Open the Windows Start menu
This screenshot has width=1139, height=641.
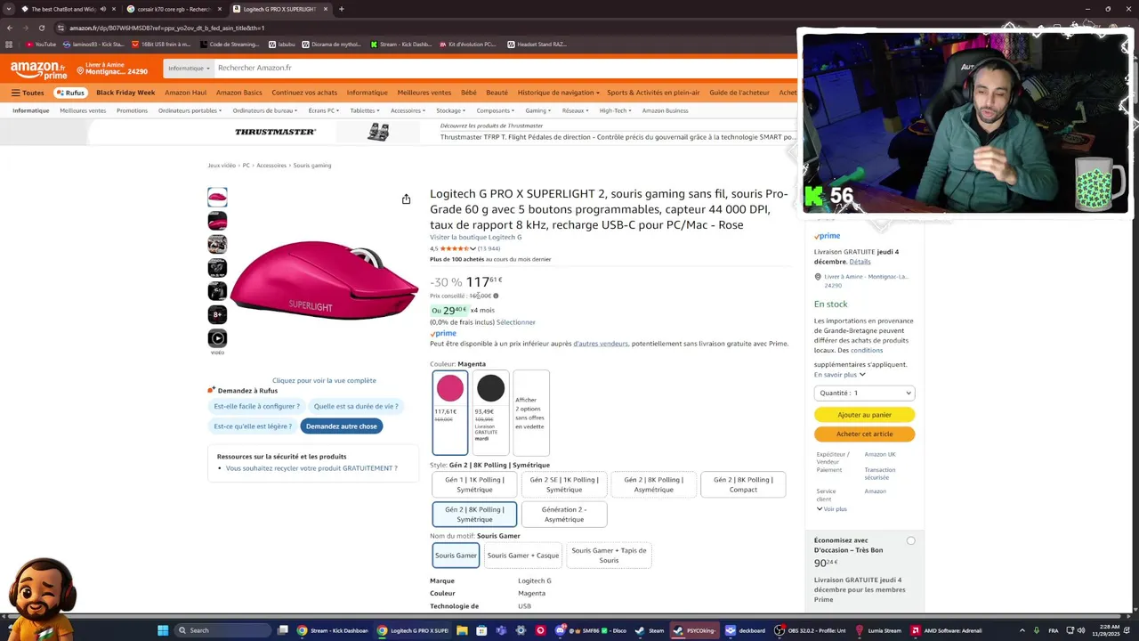pyautogui.click(x=163, y=630)
